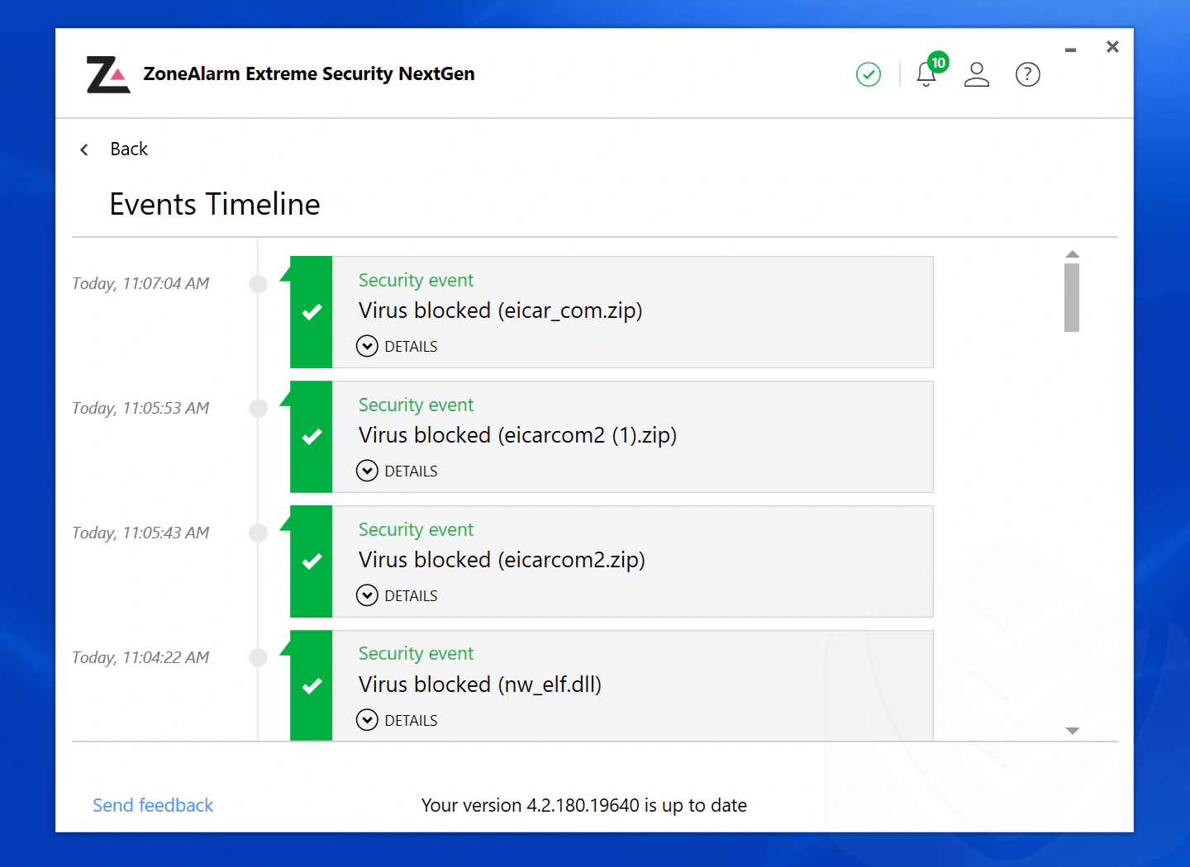Click the ZoneAlarm Z logo

click(108, 74)
